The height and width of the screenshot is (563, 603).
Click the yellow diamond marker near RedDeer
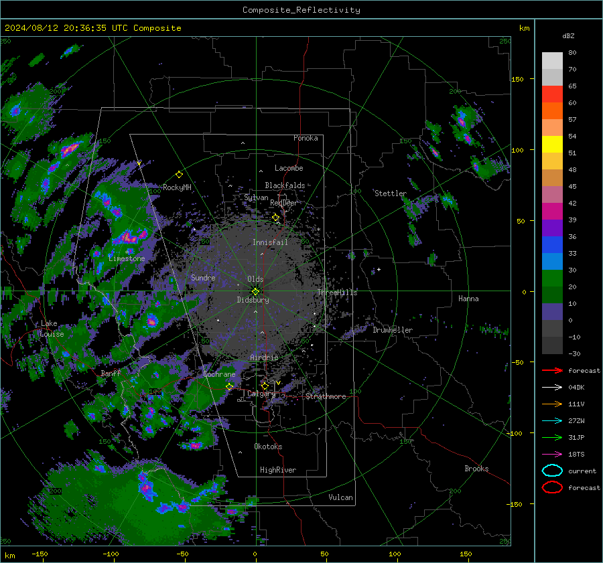[x=275, y=218]
